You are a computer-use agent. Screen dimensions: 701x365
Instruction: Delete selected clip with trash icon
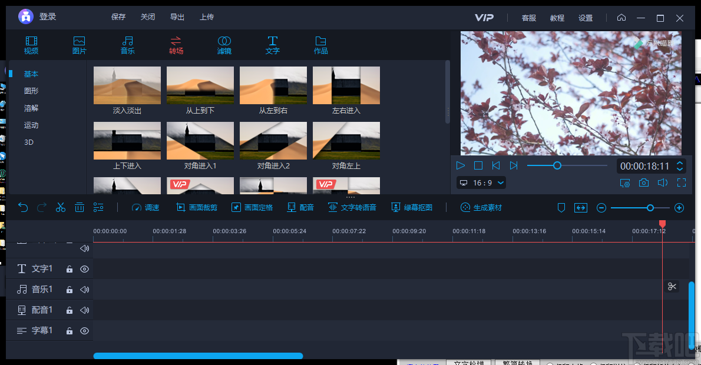pos(79,207)
